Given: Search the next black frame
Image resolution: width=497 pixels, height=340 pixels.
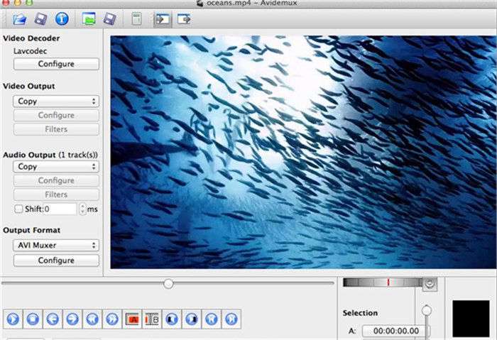Looking at the screenshot, I should click(x=192, y=319).
